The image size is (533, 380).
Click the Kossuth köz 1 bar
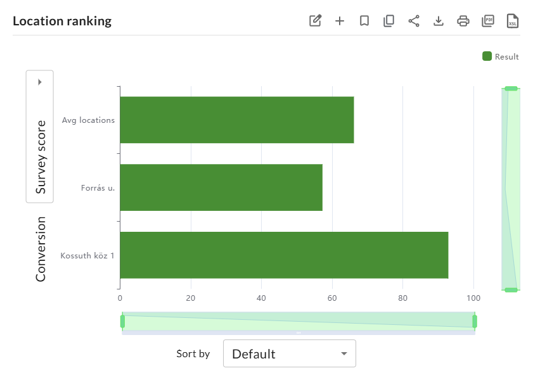click(284, 255)
